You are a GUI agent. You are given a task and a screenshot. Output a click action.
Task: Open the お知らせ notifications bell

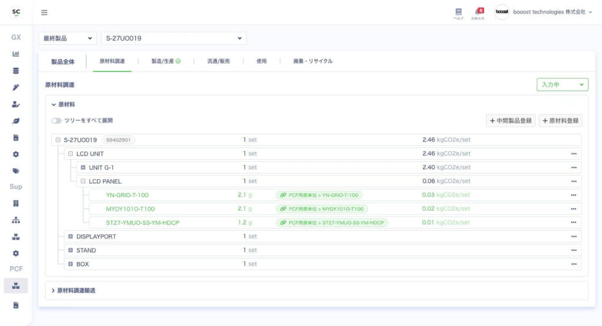tap(478, 13)
